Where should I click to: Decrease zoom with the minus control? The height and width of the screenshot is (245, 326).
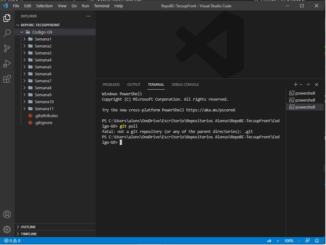tap(299, 241)
